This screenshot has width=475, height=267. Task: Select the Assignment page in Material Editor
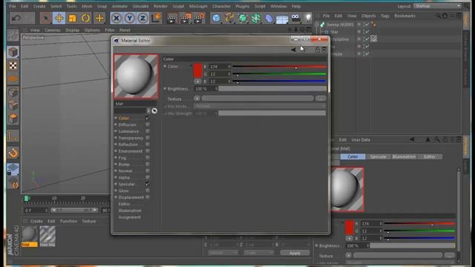coord(129,217)
